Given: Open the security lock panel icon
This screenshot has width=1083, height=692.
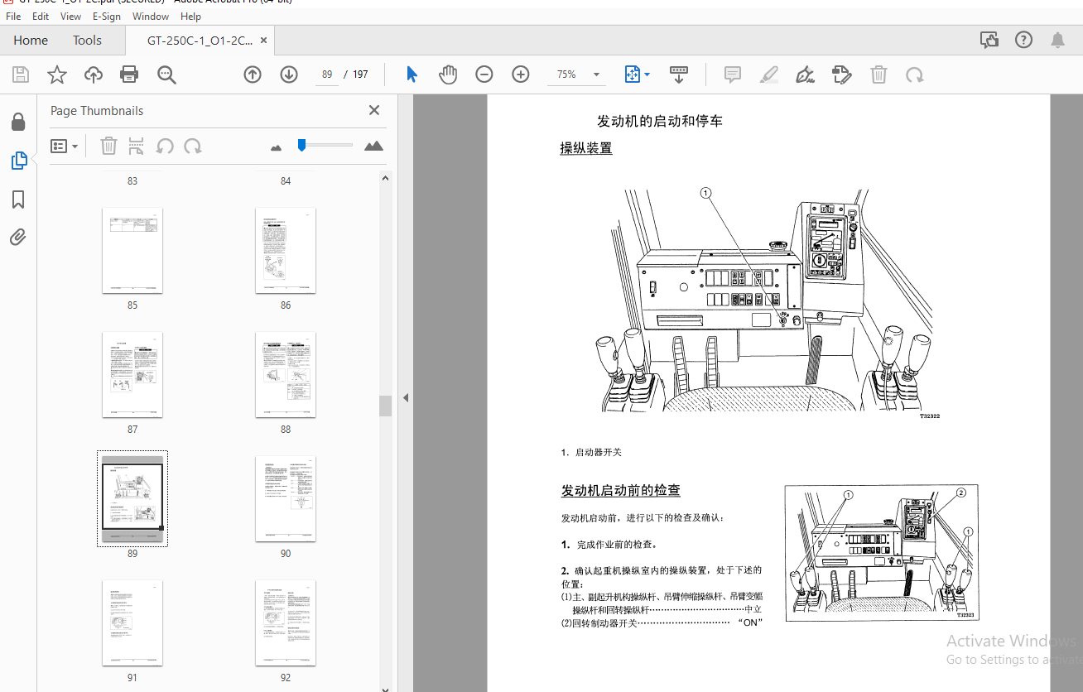Looking at the screenshot, I should tap(18, 123).
